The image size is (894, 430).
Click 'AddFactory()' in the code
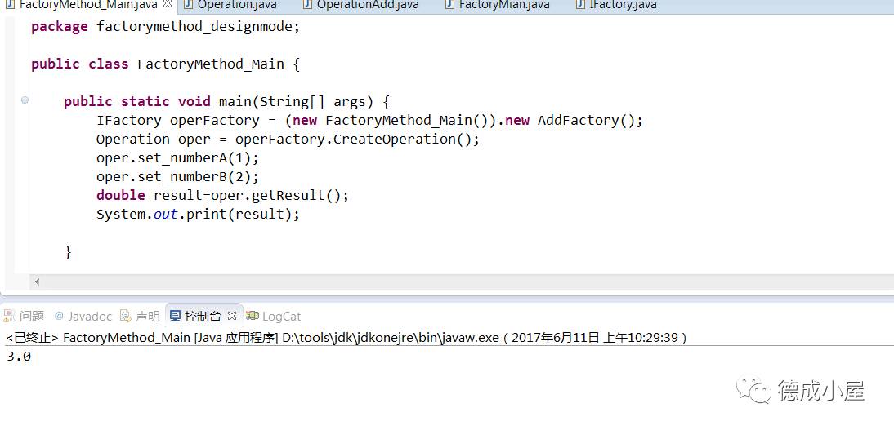(x=586, y=121)
